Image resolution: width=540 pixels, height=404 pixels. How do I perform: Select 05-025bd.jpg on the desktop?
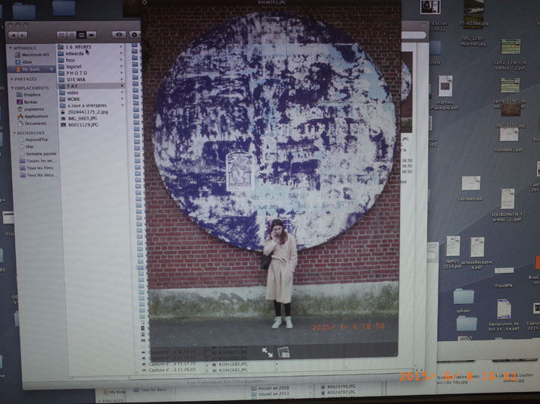click(x=473, y=13)
